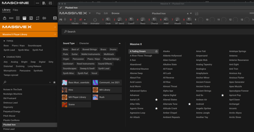Select the Vocal sound type tag
This screenshot has height=132, width=254.
[x=94, y=73]
